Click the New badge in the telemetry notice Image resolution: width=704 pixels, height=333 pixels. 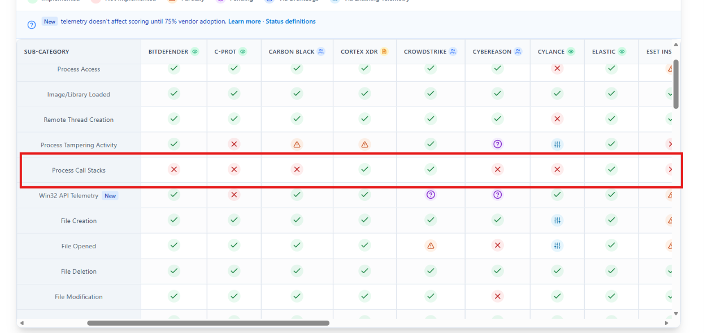tap(50, 21)
